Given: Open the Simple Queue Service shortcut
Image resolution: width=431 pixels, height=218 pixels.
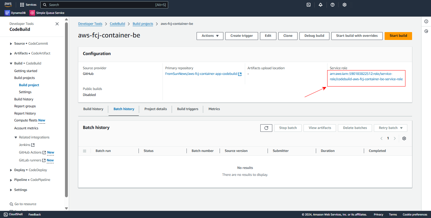Looking at the screenshot, I should [47, 13].
